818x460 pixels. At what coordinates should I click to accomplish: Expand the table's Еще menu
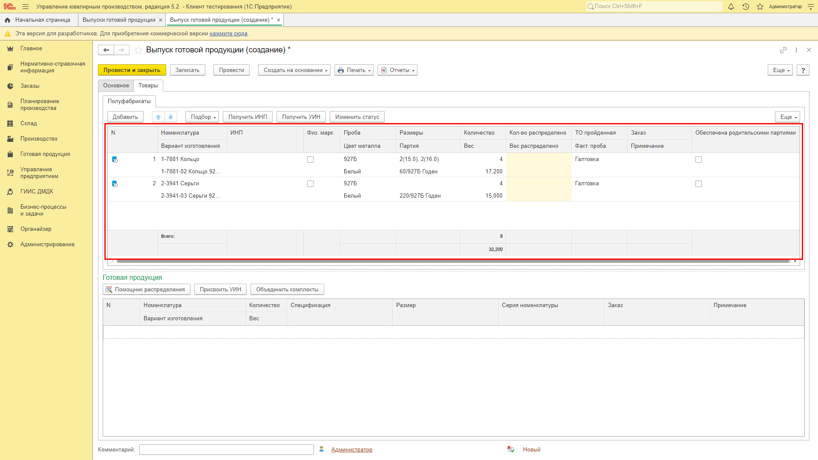click(x=787, y=117)
